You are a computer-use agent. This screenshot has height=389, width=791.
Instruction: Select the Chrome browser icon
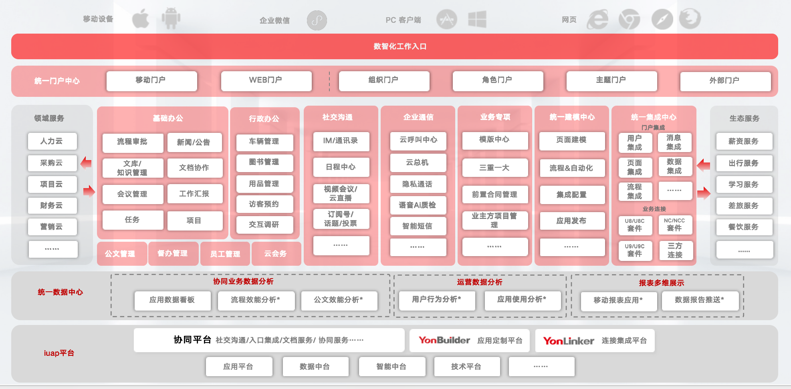coord(629,19)
